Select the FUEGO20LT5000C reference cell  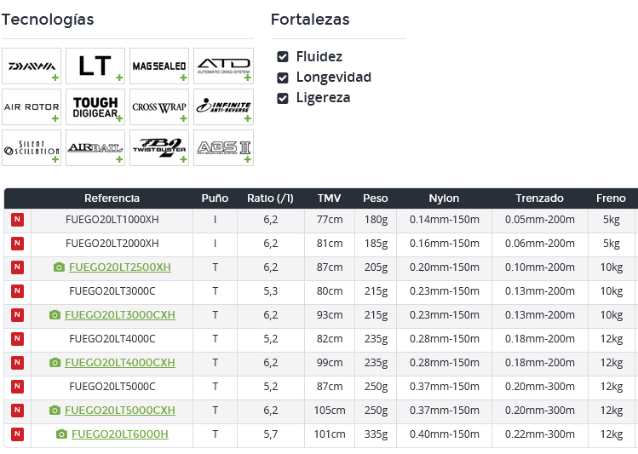112,386
